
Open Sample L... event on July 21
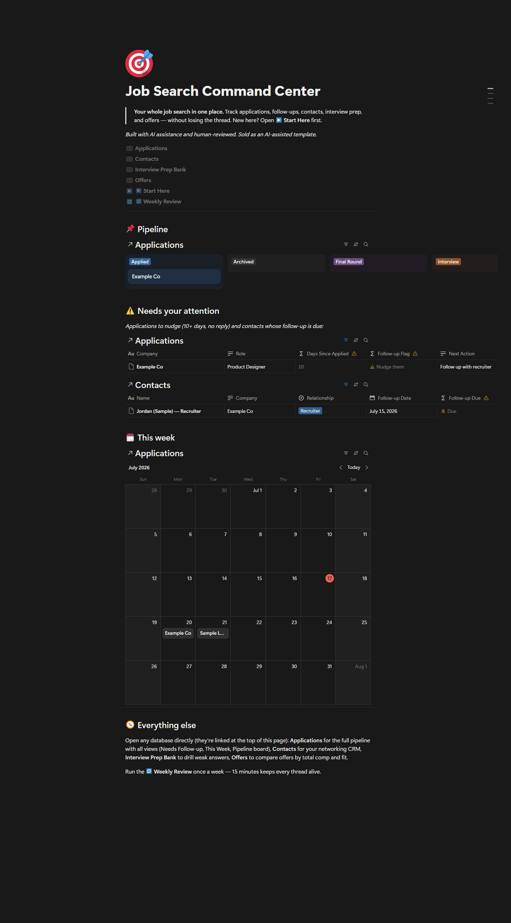pyautogui.click(x=213, y=633)
